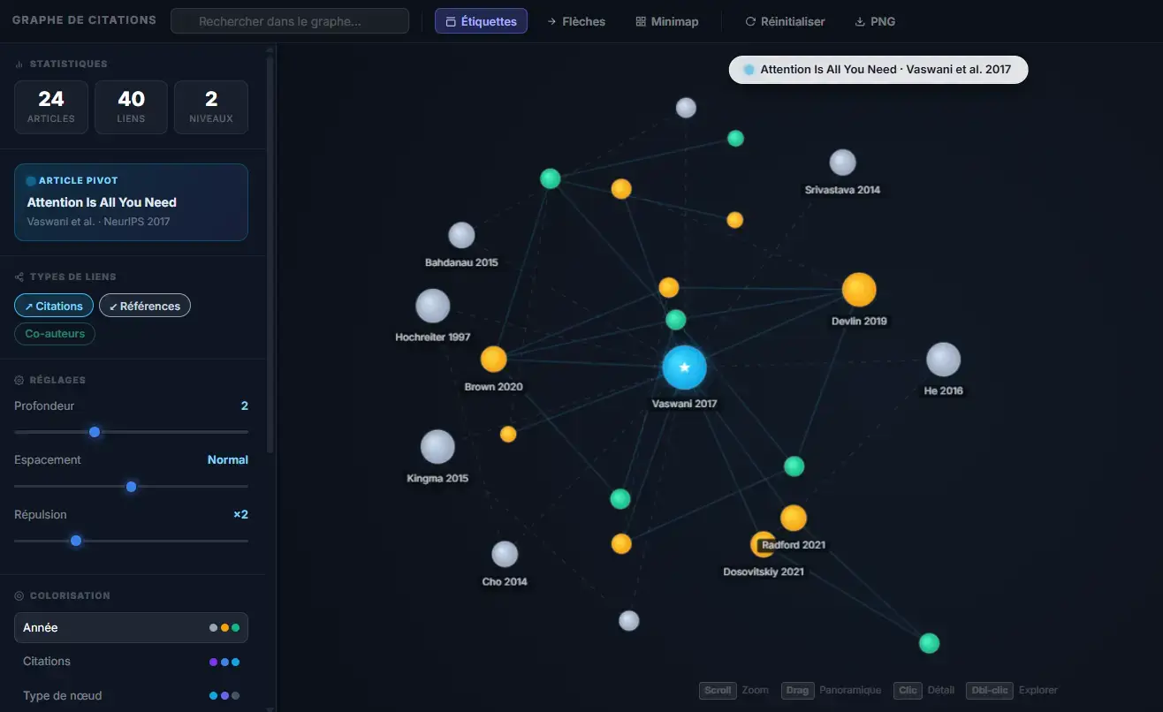The width and height of the screenshot is (1163, 712).
Task: Toggle the Citations link type filter
Action: (x=54, y=306)
